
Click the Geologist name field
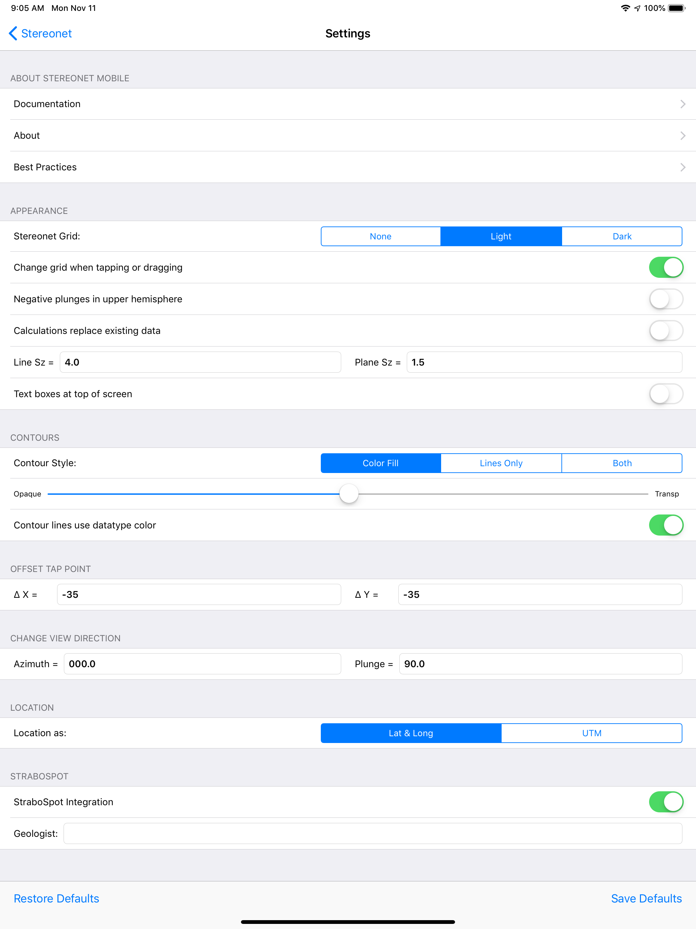373,833
